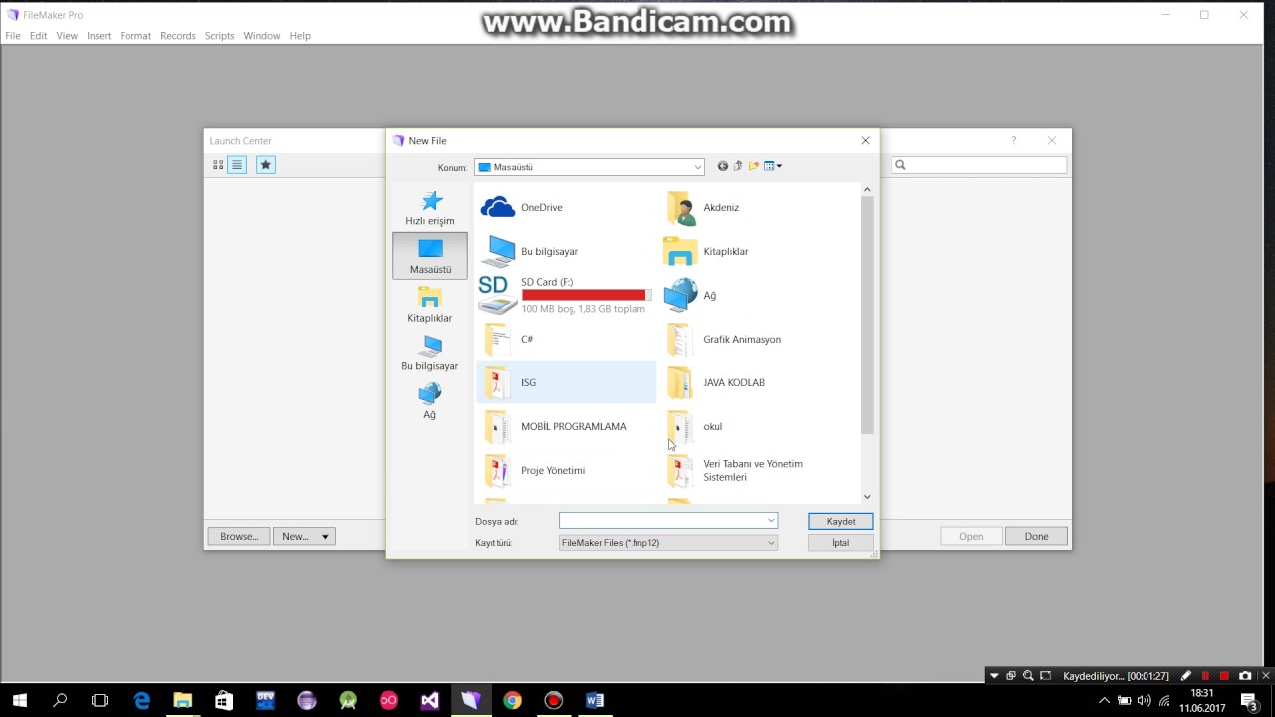Viewport: 1275px width, 717px height.
Task: Select the ISG folder
Action: pos(566,382)
